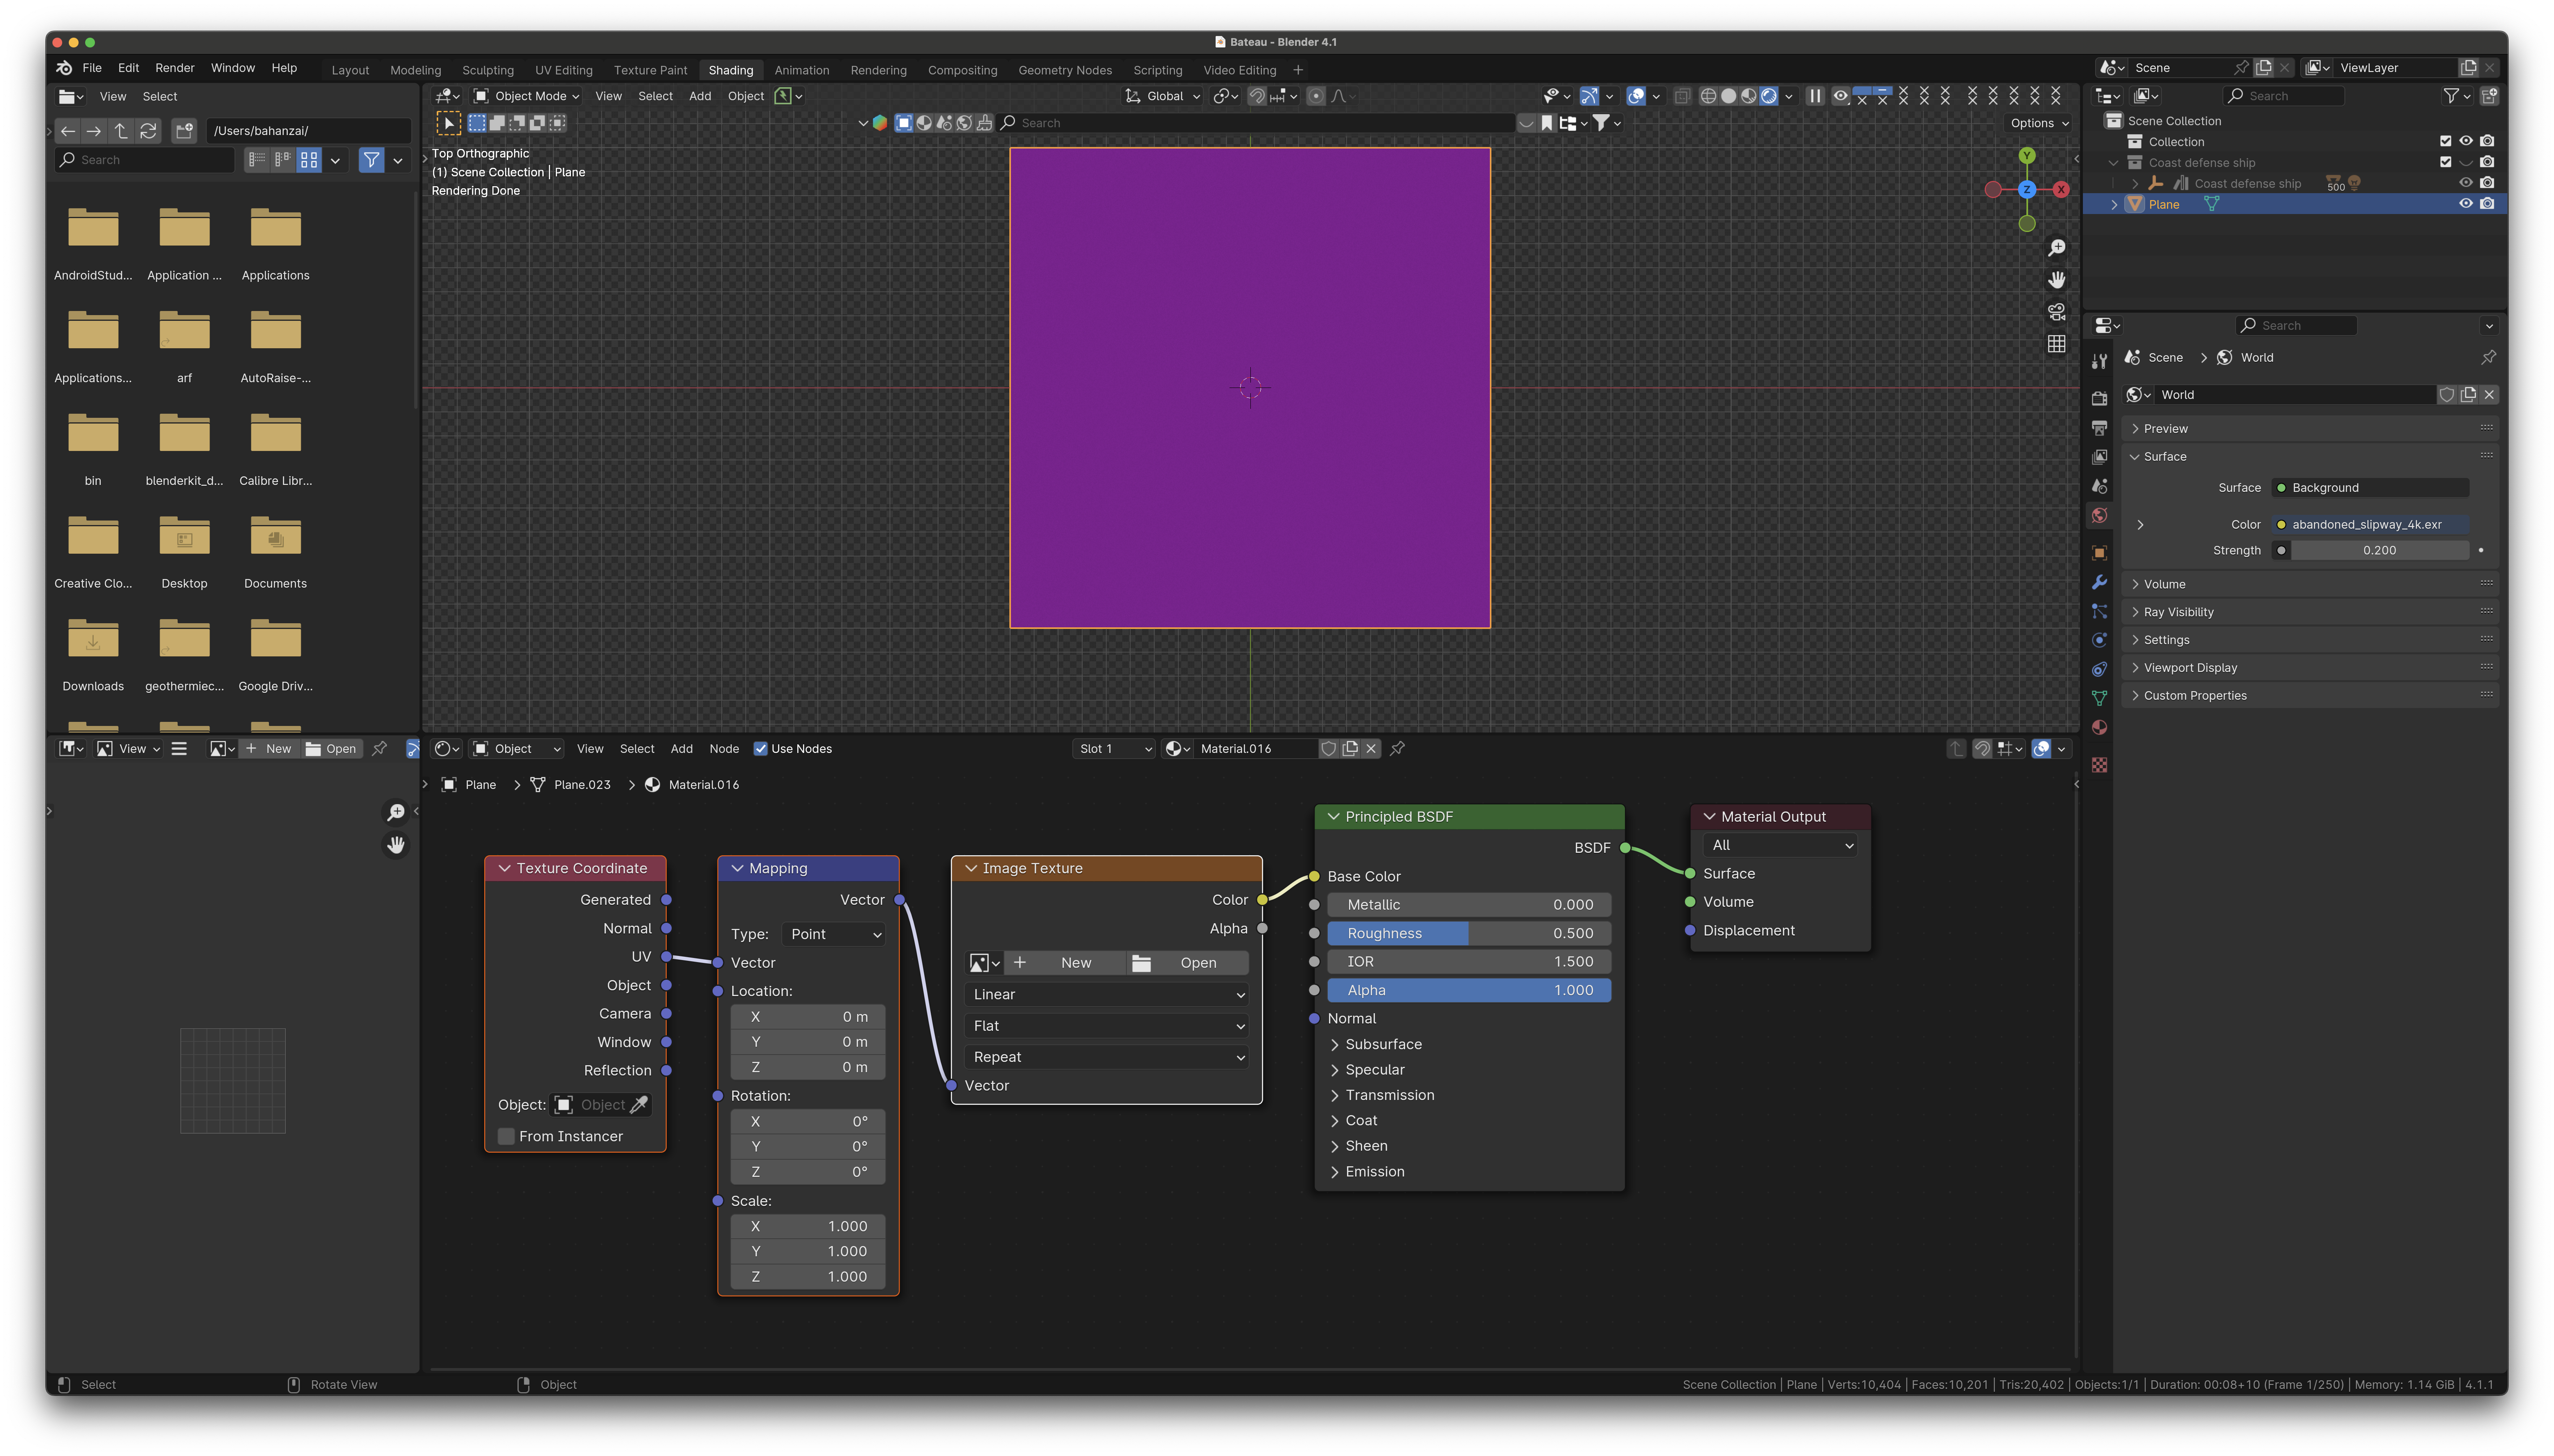The width and height of the screenshot is (2554, 1456).
Task: Click the file path field /Users/bahanzai/
Action: 309,131
